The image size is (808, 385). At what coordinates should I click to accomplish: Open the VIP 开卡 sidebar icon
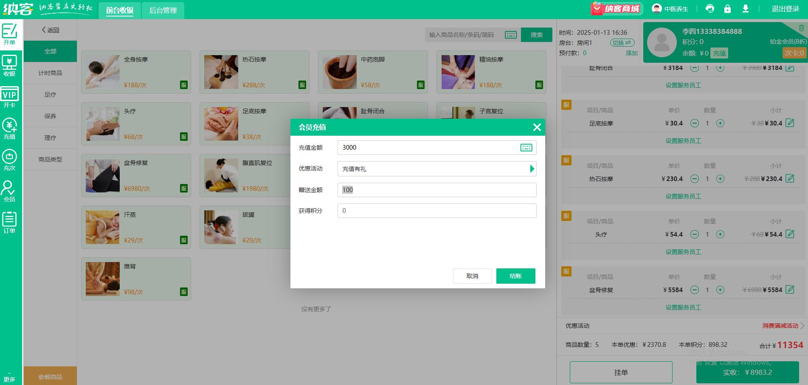click(x=9, y=98)
